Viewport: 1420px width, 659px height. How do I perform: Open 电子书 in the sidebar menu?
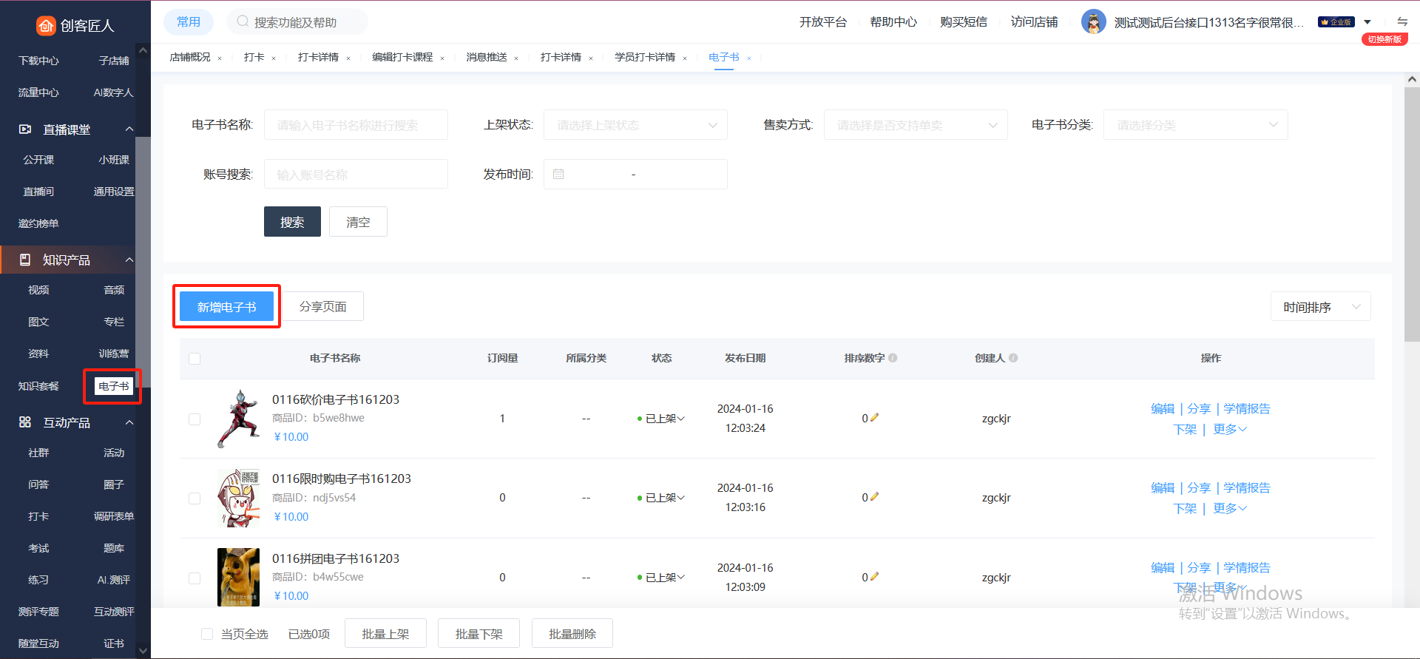113,386
